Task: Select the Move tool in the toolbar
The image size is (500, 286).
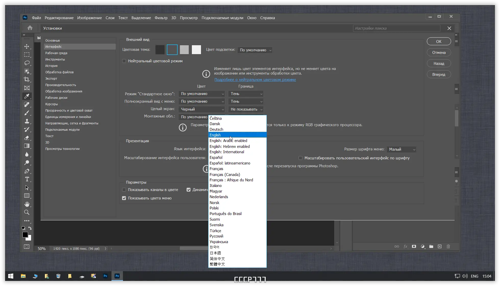Action: tap(27, 46)
